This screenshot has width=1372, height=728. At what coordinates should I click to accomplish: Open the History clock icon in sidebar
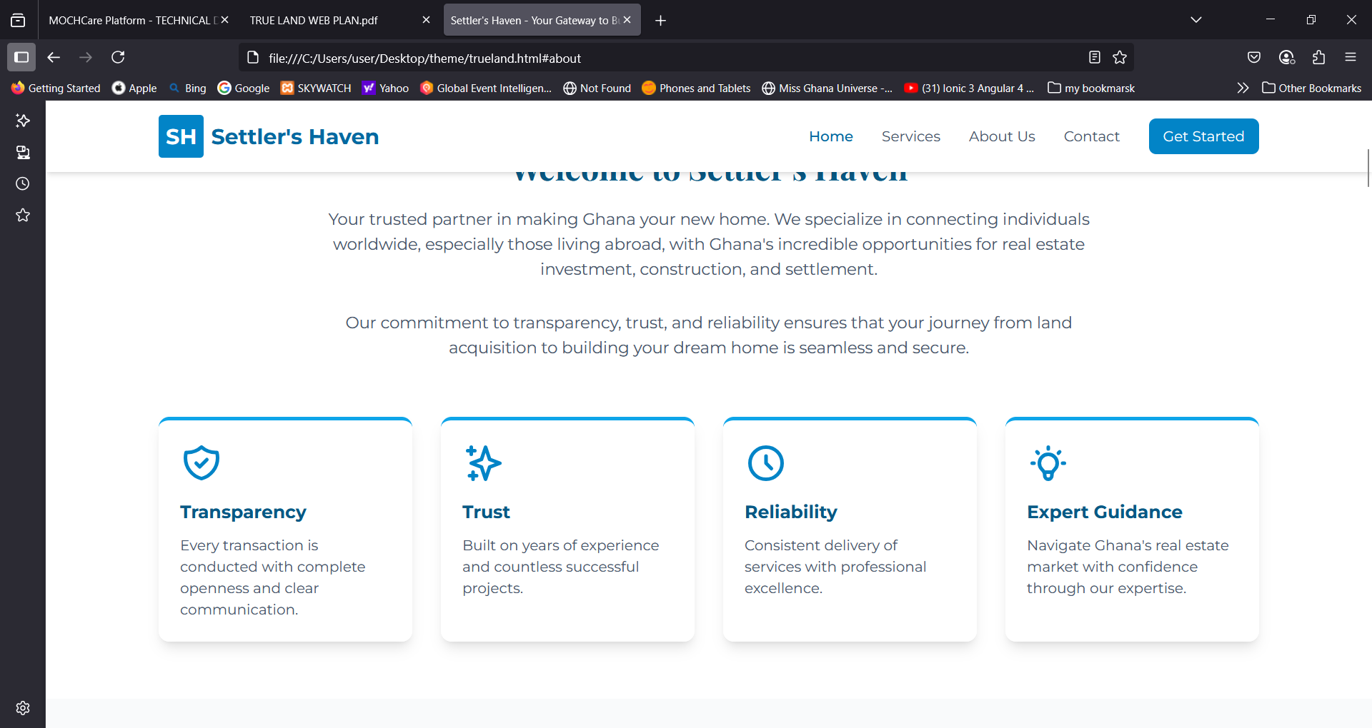pyautogui.click(x=23, y=183)
